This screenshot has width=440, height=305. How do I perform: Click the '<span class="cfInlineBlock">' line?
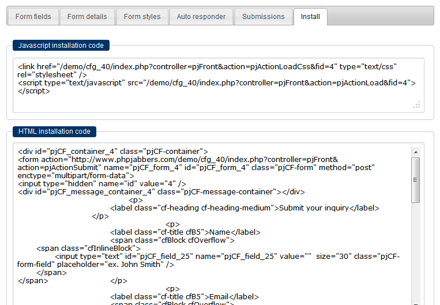coord(88,248)
